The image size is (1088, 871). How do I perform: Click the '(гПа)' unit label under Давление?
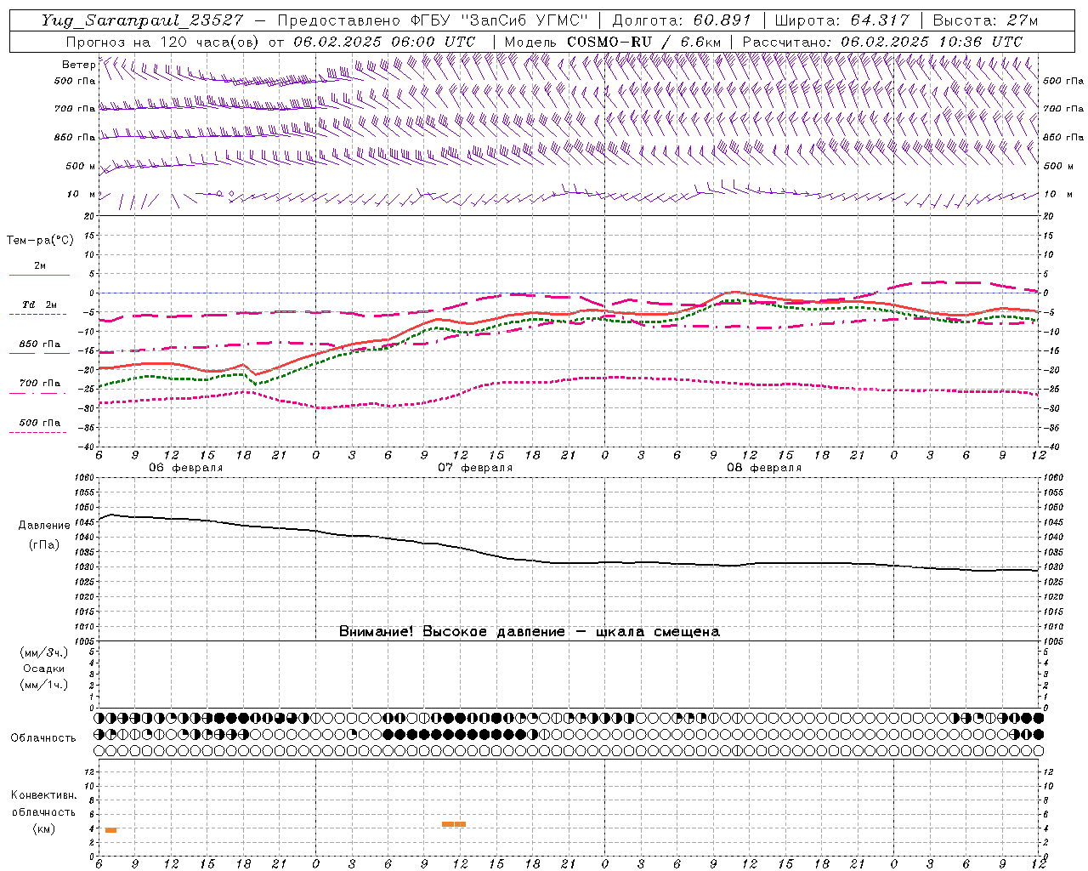pos(44,544)
